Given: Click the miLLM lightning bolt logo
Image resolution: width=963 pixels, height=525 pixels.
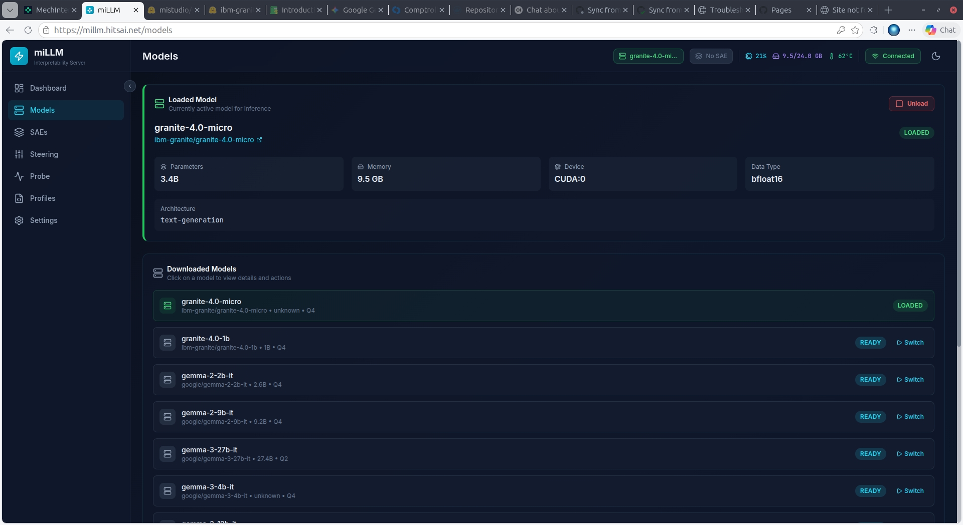Looking at the screenshot, I should click(19, 56).
